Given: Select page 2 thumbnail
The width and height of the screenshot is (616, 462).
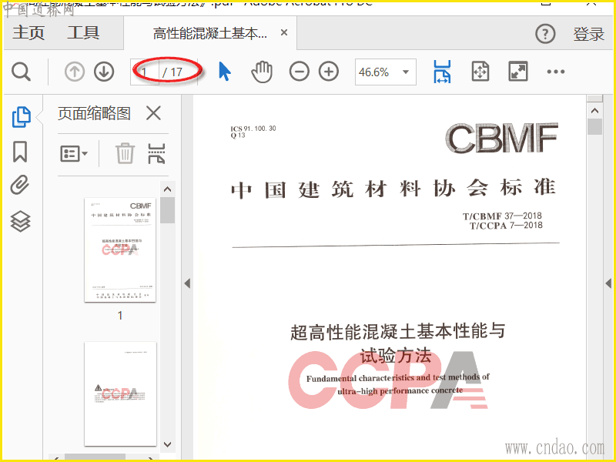Looking at the screenshot, I should tap(120, 393).
